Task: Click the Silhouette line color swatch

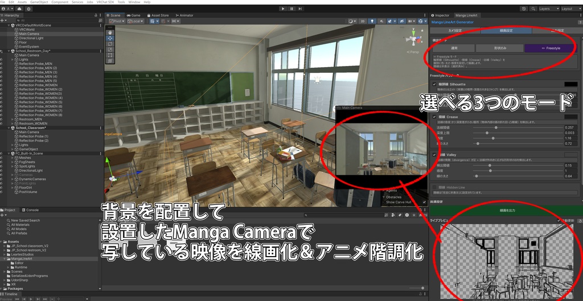Action: point(570,84)
